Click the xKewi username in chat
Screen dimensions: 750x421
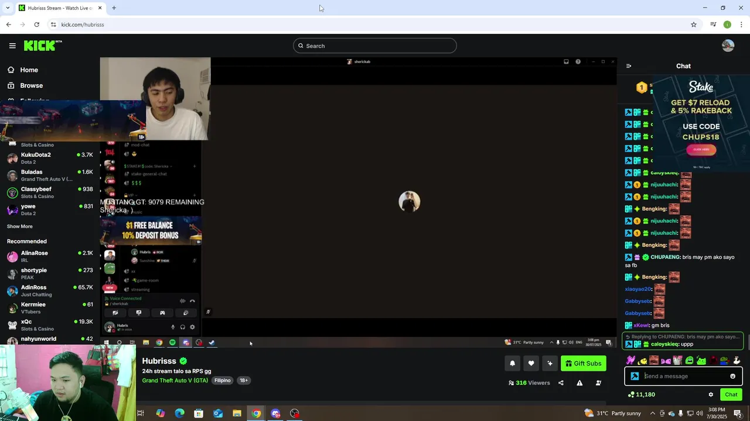[641, 325]
